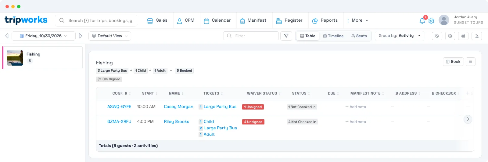This screenshot has height=162, width=488.
Task: Switch to Timeline view
Action: 333,36
